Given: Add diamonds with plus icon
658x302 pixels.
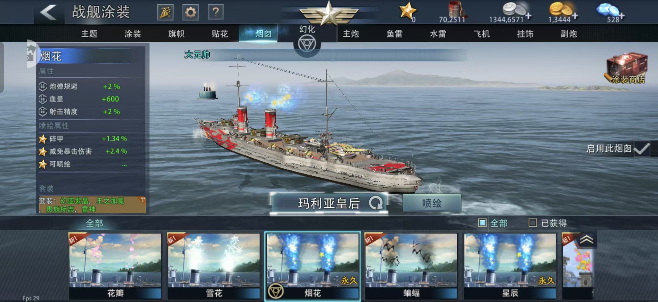Looking at the screenshot, I should [622, 16].
